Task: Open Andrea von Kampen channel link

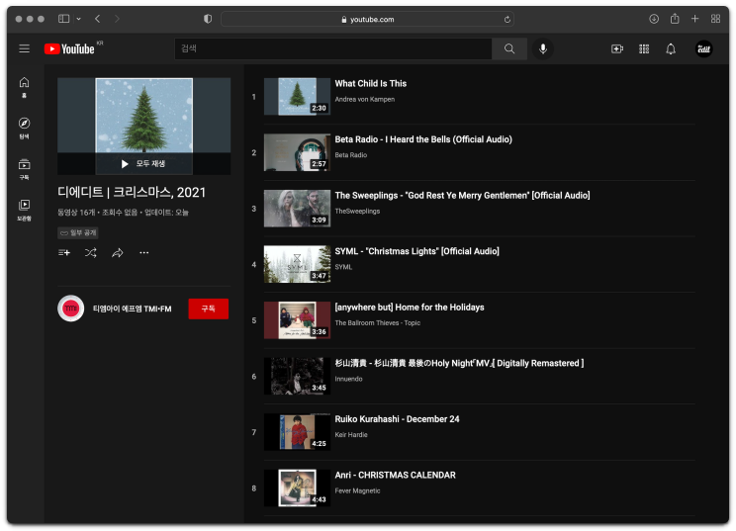Action: (364, 100)
